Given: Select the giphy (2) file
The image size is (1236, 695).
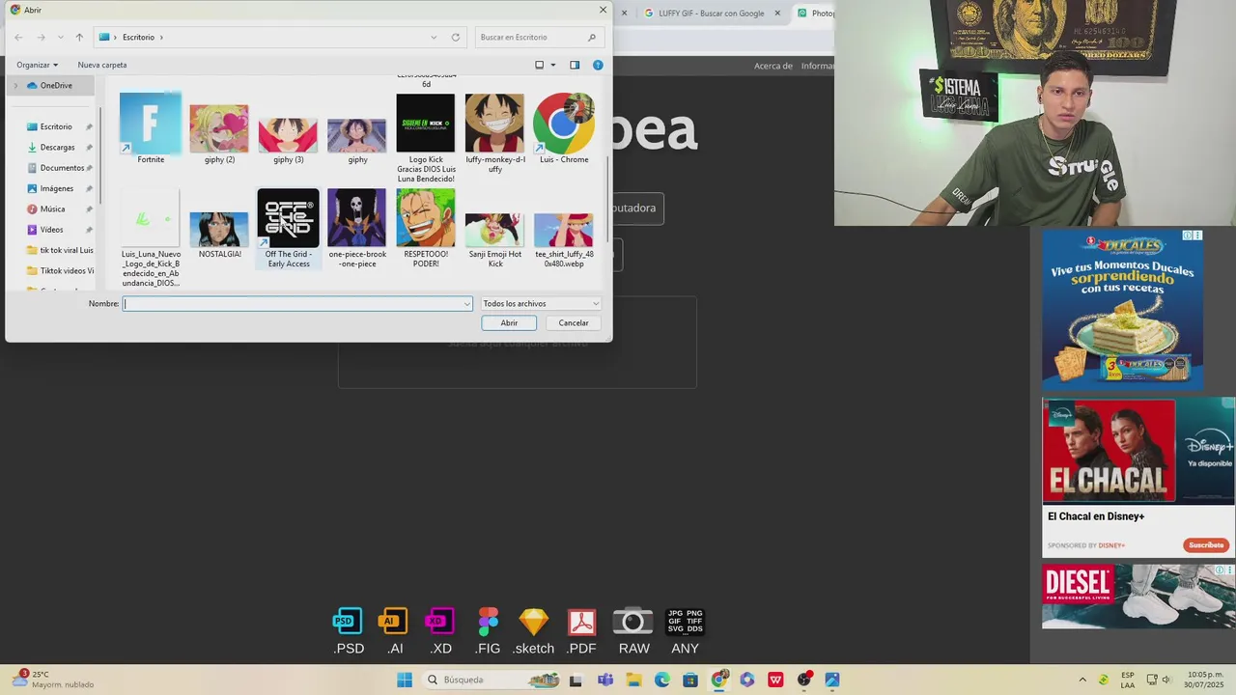Looking at the screenshot, I should pos(219,133).
